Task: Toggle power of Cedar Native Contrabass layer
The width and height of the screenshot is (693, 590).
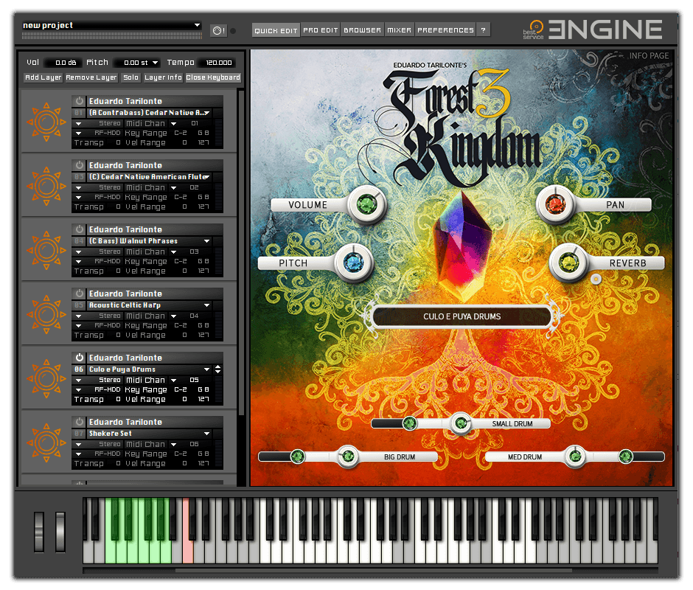Action: click(x=80, y=101)
